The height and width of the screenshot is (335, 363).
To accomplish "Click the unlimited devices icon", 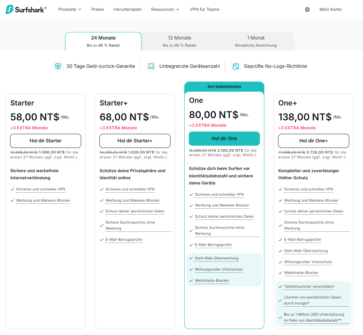I will (x=151, y=66).
